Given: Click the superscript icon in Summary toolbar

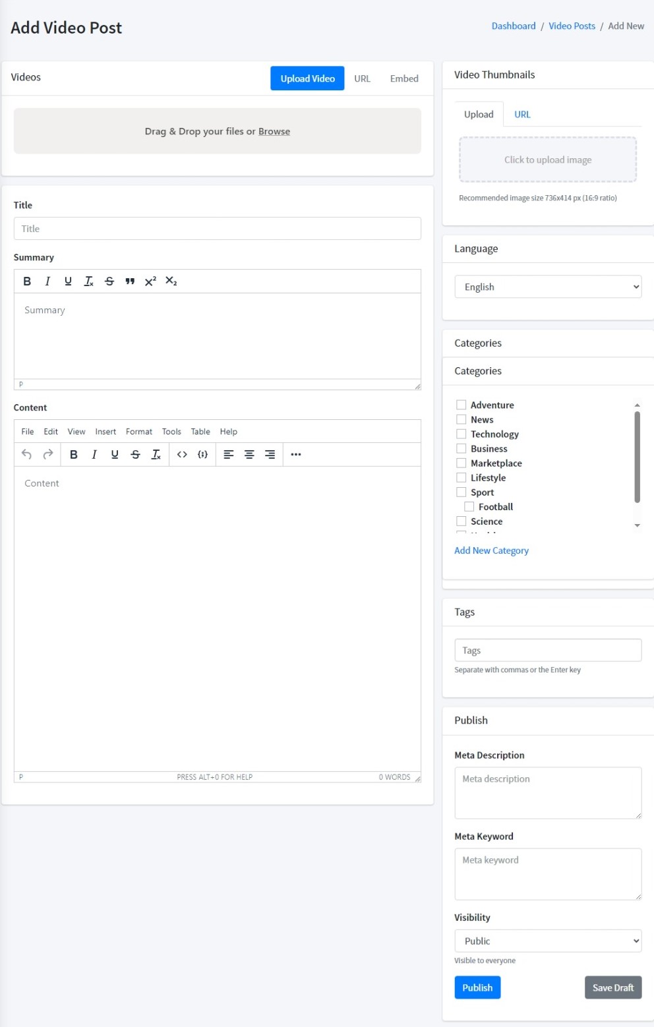Looking at the screenshot, I should [x=150, y=281].
